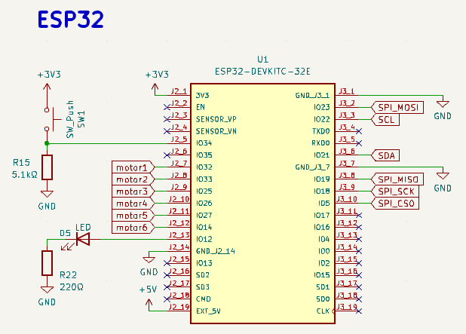Click the SD1 pin name
The image size is (466, 334).
323,287
